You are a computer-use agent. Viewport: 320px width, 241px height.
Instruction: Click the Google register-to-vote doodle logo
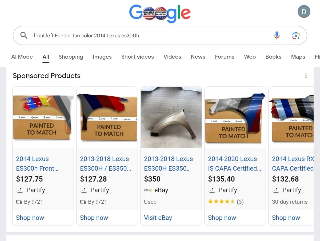[x=160, y=13]
